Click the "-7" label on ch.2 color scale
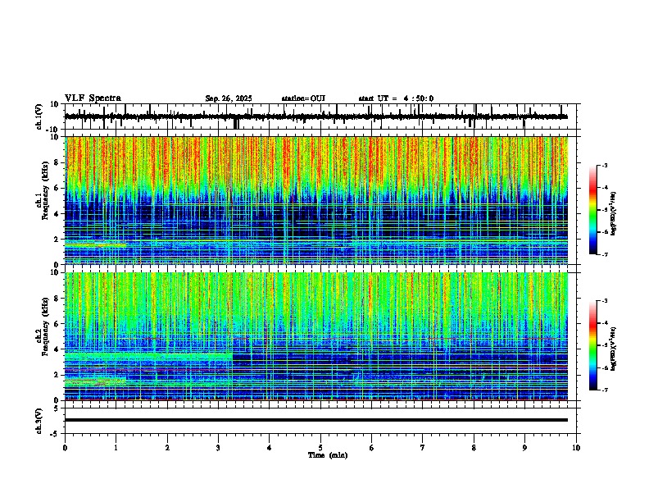This screenshot has width=649, height=502. (x=604, y=390)
